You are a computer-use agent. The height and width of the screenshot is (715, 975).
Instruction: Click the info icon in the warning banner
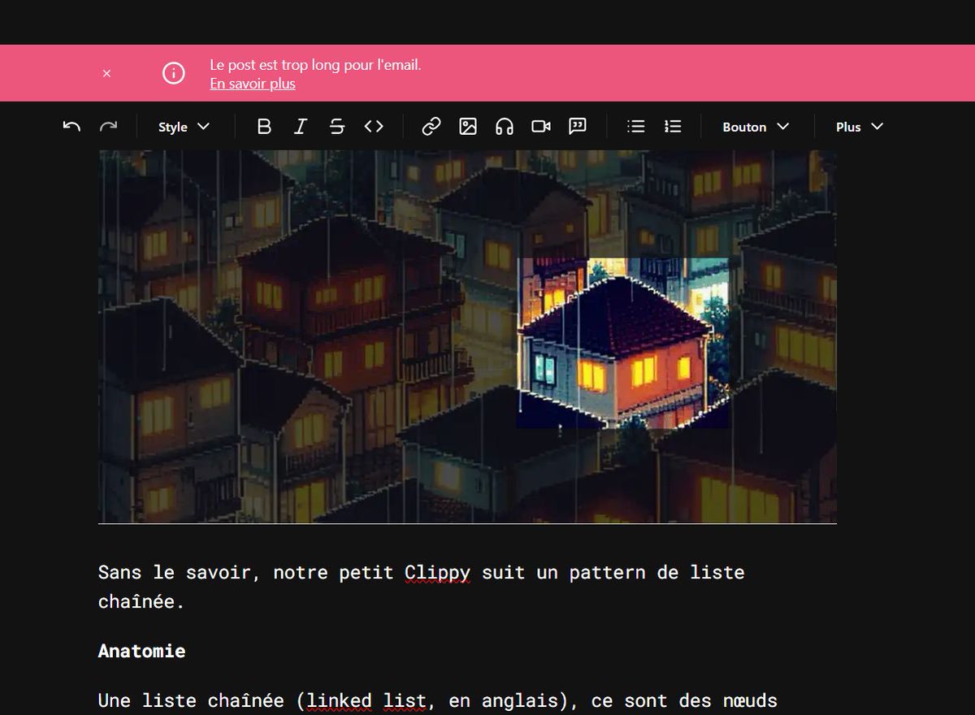pos(173,73)
